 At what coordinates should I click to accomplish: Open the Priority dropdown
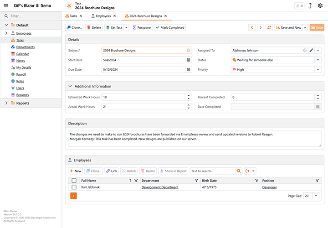pyautogui.click(x=318, y=70)
